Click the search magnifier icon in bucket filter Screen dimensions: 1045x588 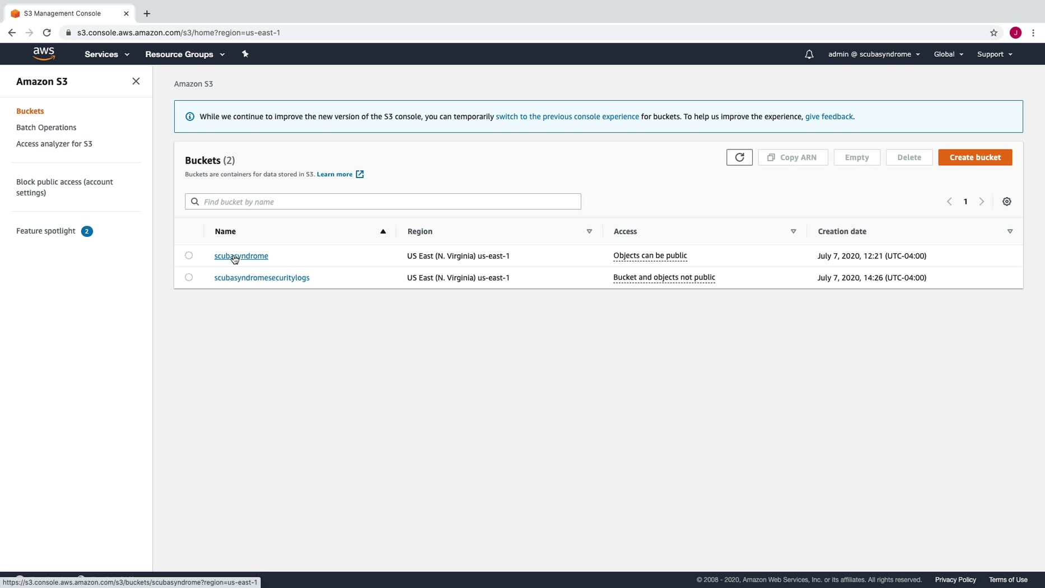[x=195, y=202]
